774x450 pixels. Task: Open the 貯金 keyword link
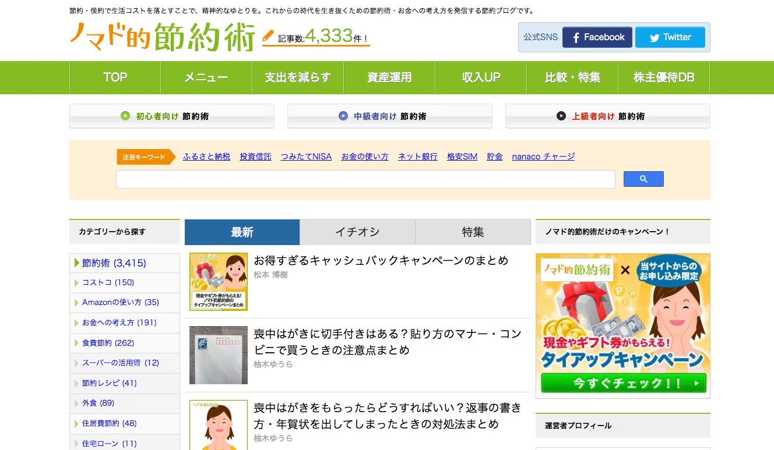click(495, 157)
